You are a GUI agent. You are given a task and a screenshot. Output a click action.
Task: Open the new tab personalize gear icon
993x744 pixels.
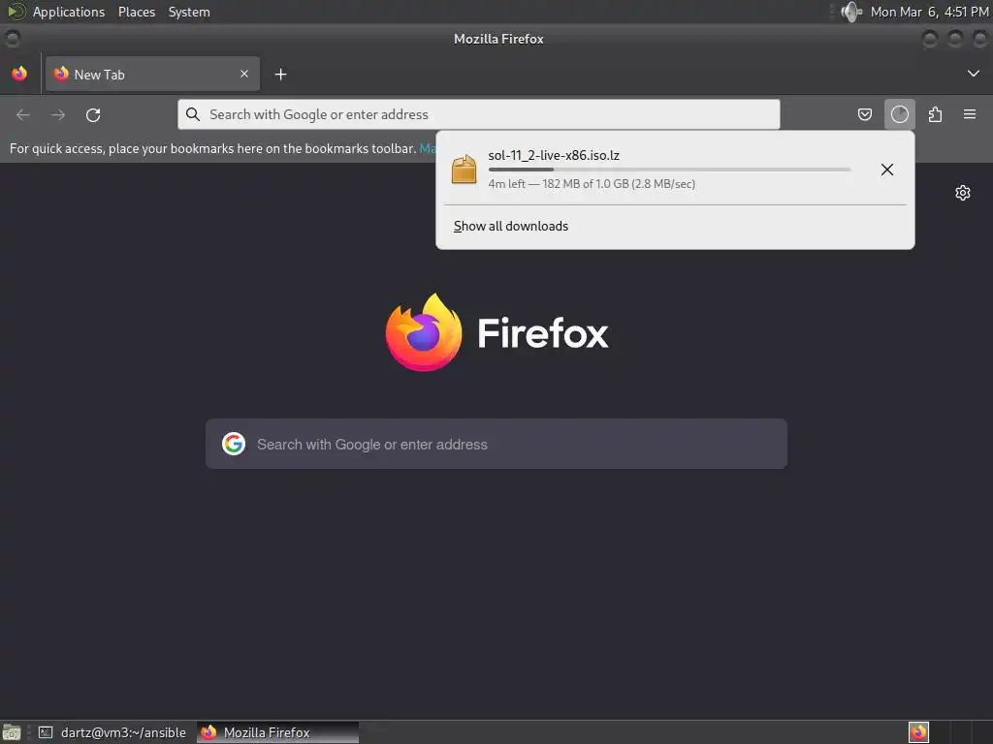963,193
